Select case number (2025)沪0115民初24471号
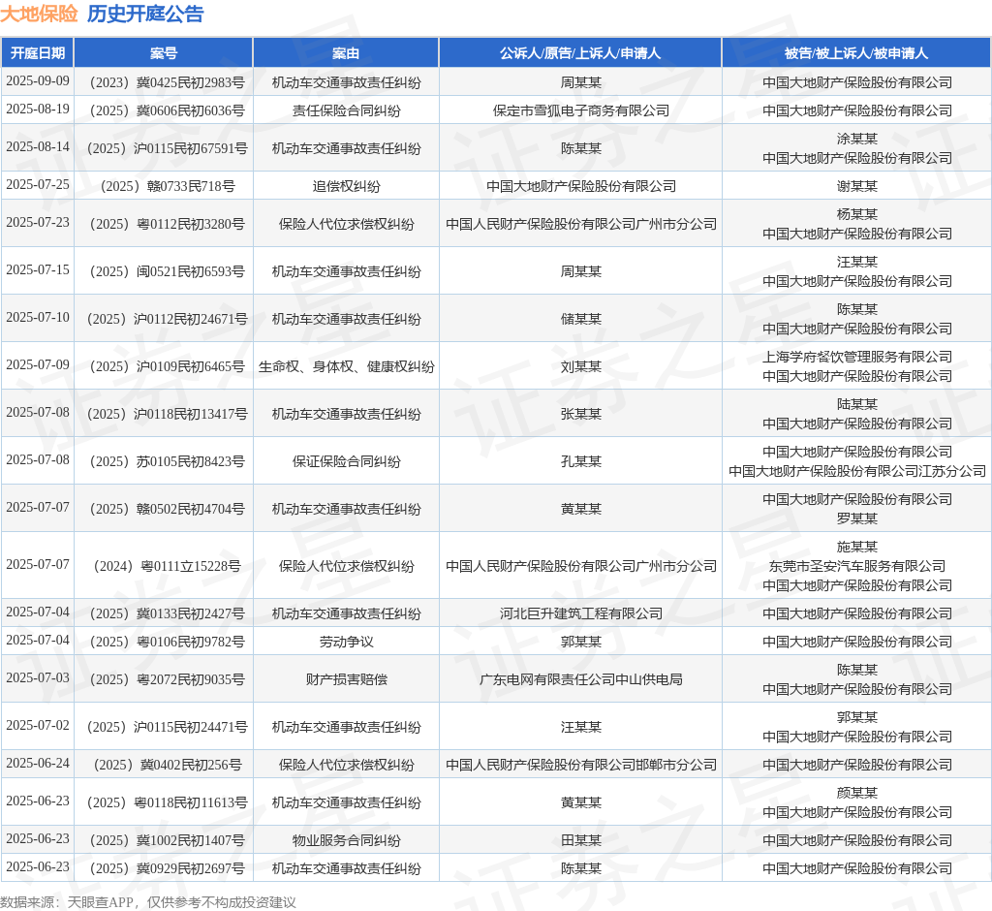The height and width of the screenshot is (911, 992). (x=164, y=728)
